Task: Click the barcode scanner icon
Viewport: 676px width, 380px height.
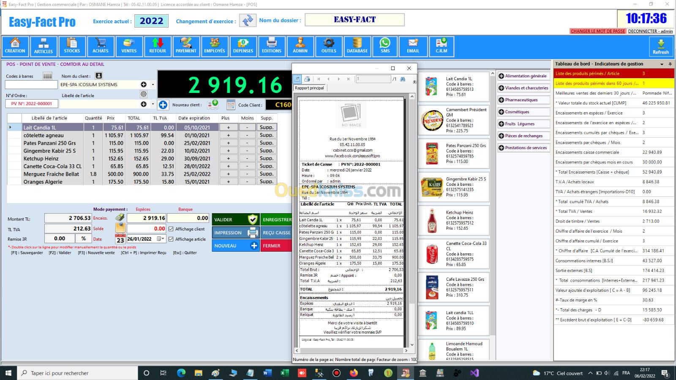Action: point(47,76)
